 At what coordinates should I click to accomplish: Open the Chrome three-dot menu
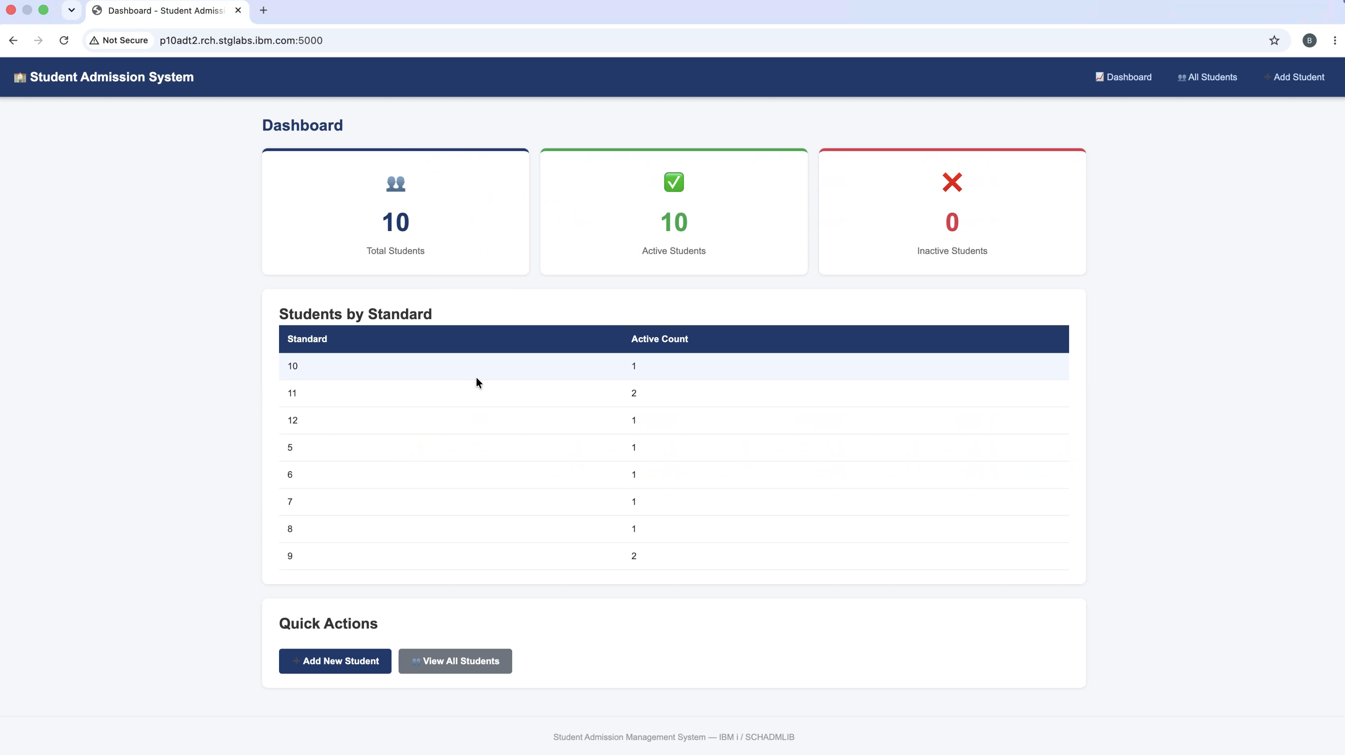pos(1334,40)
